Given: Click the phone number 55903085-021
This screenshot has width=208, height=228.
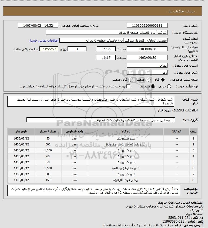Looking at the screenshot, I should (173, 222).
